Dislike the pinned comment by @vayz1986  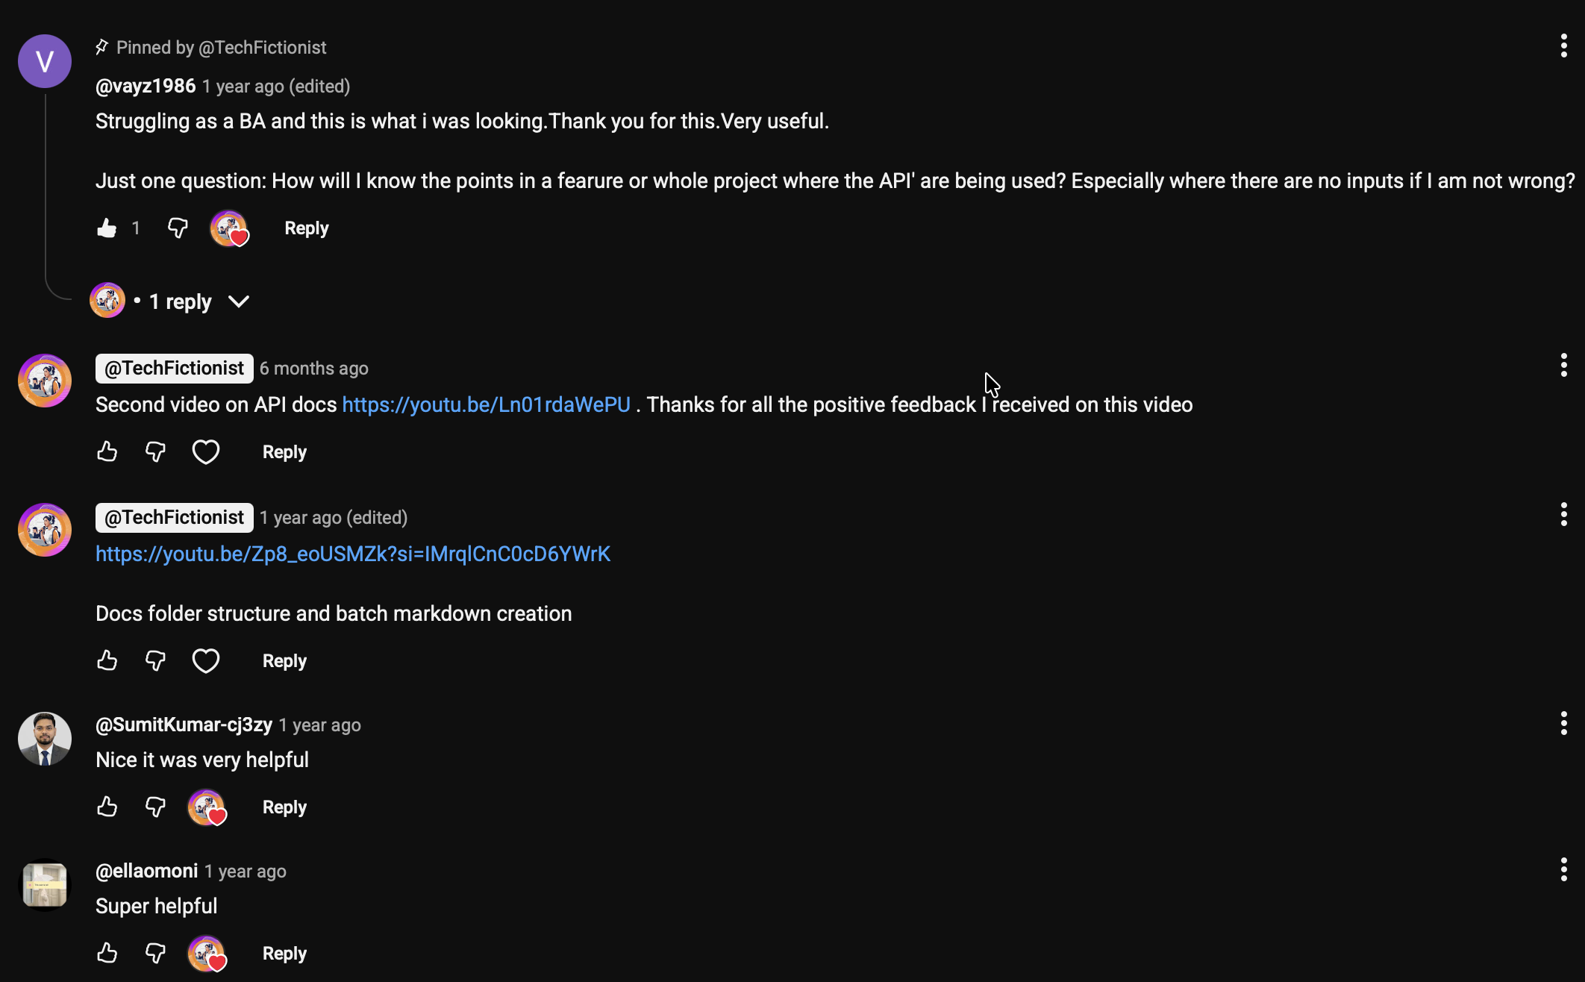click(176, 228)
